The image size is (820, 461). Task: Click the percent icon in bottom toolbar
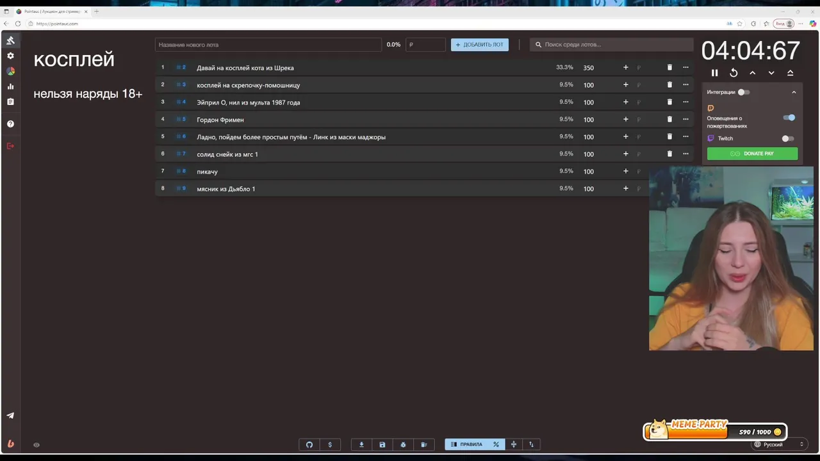496,444
